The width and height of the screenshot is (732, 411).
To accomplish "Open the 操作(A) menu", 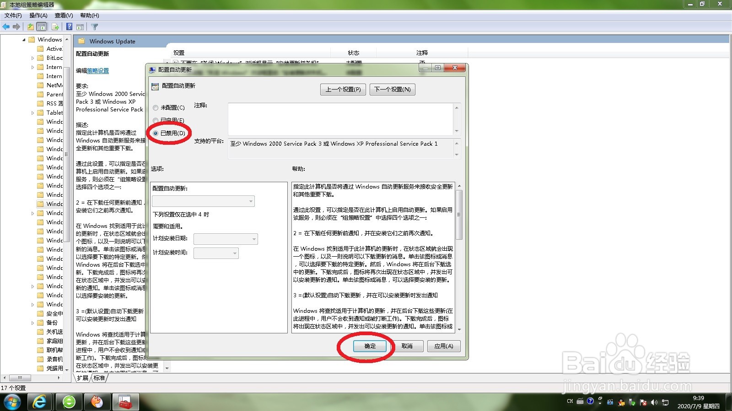I will [x=38, y=16].
